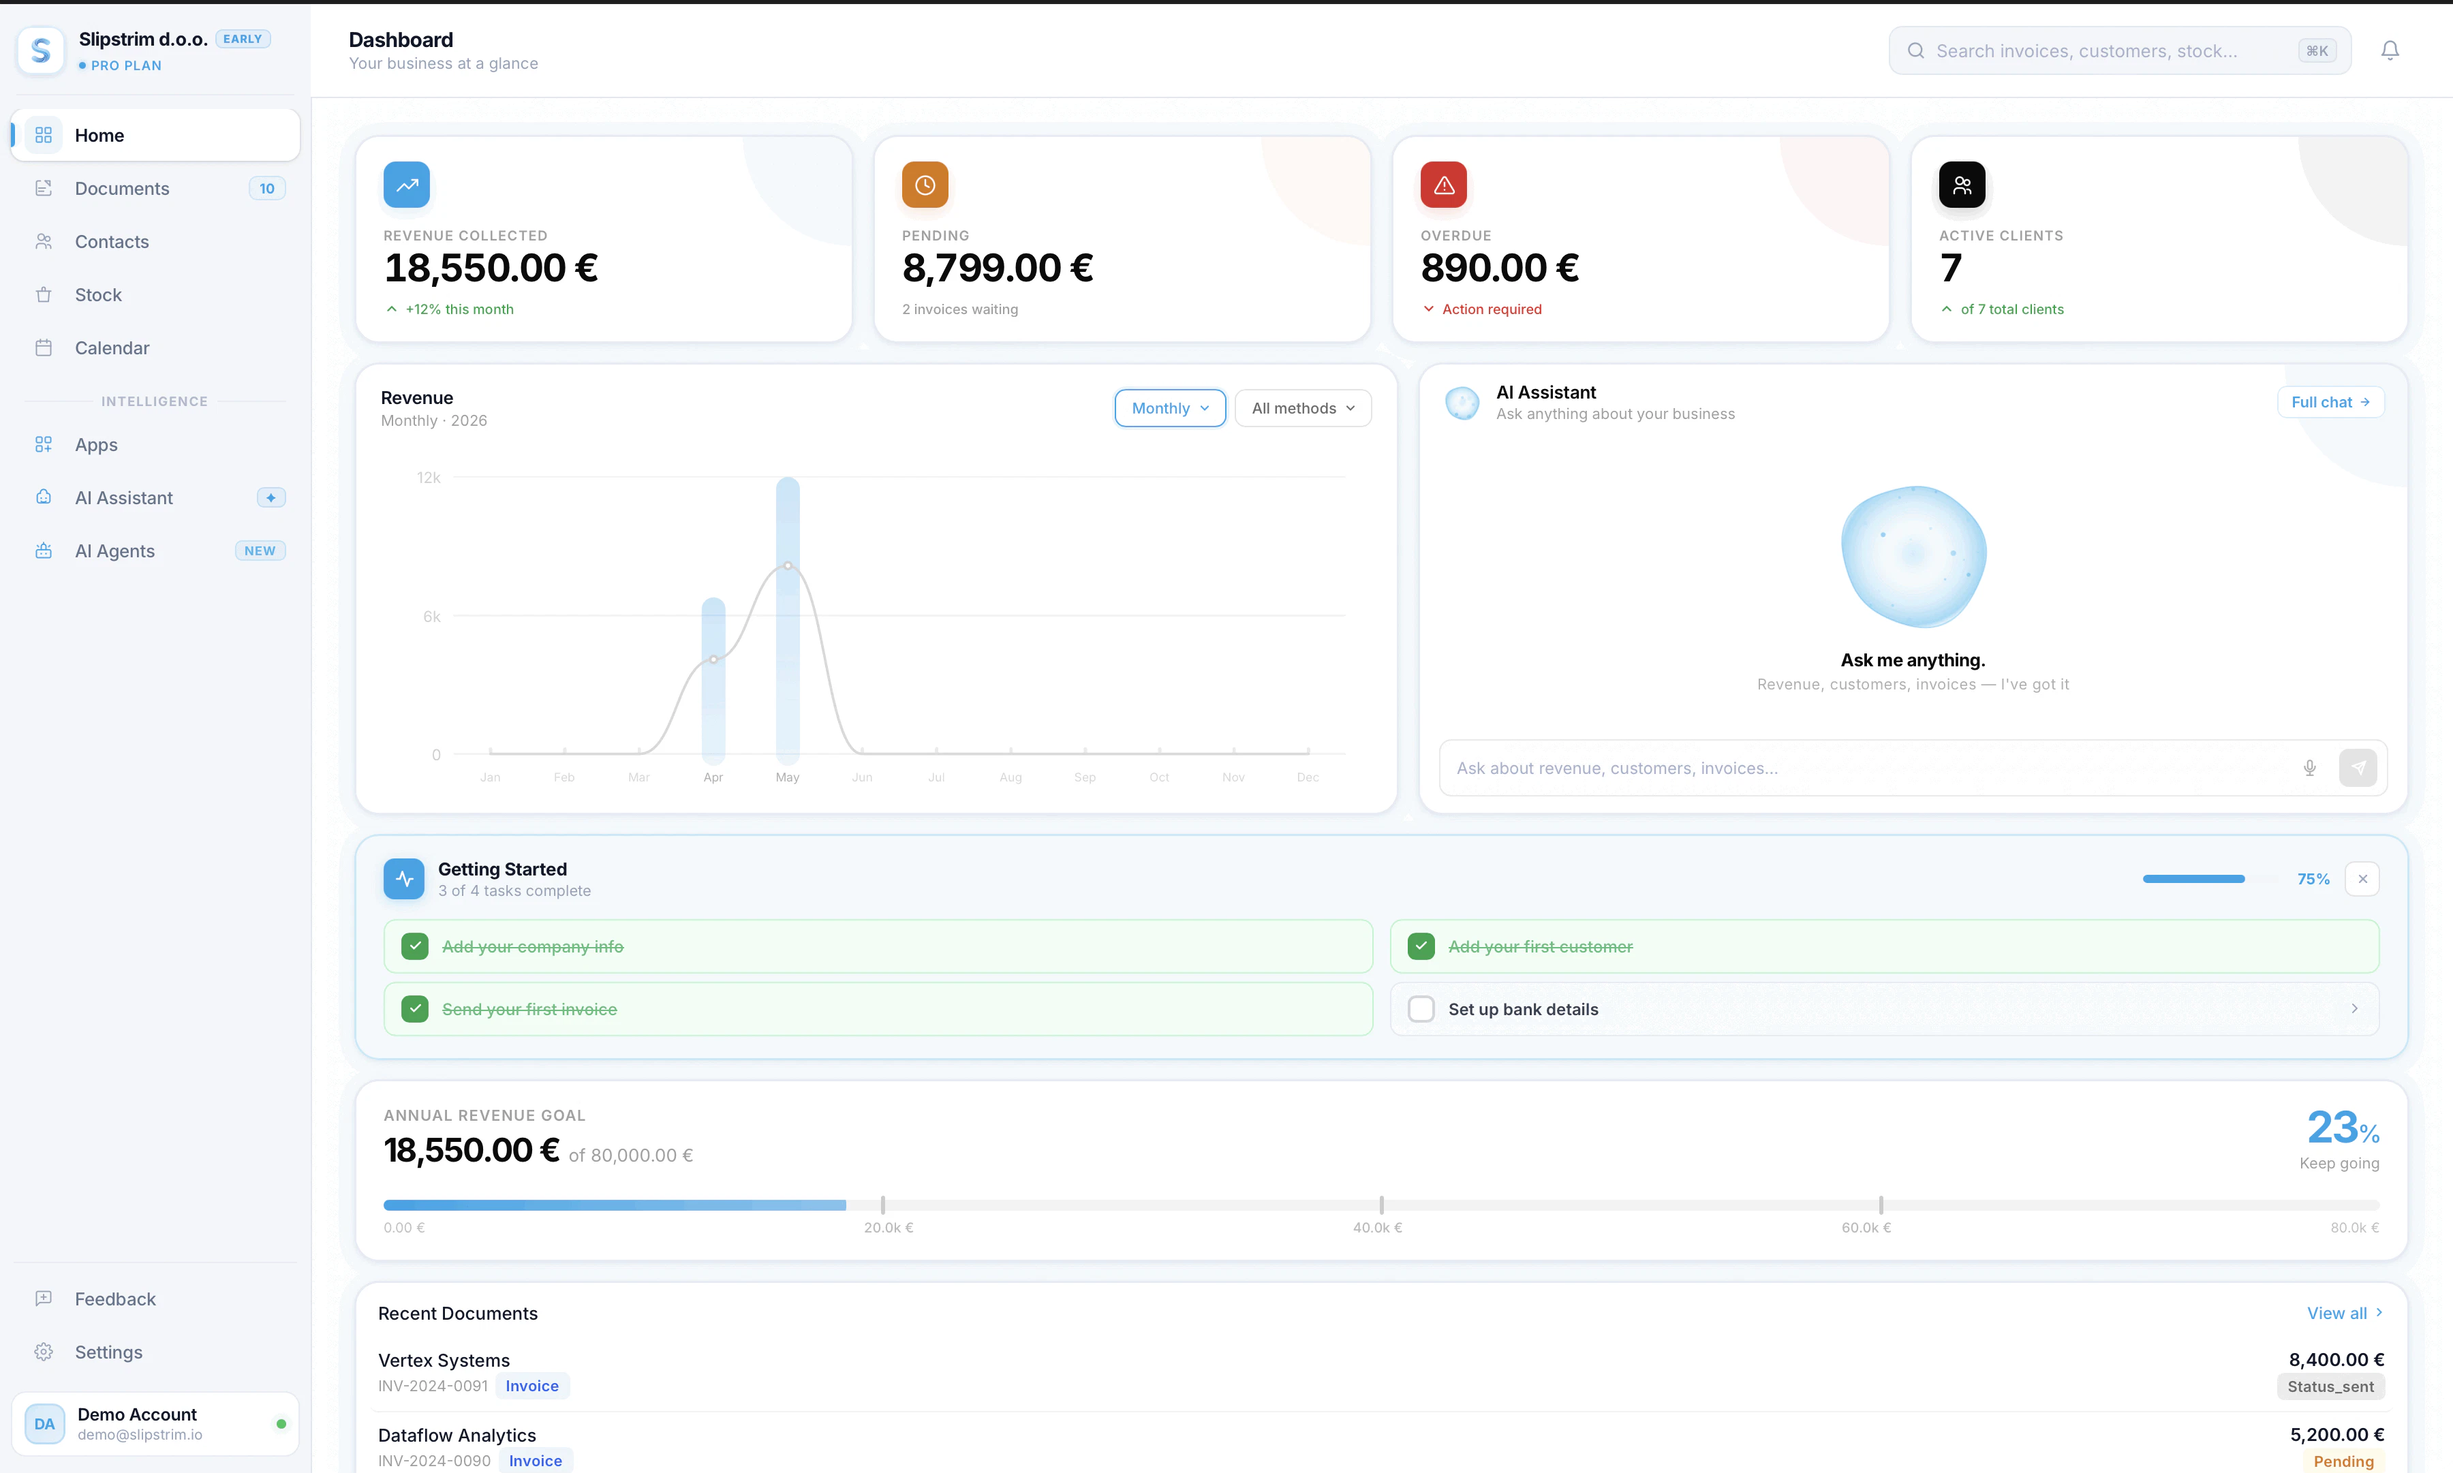Click the Active Clients people icon
Screen dimensions: 2453x1473
1962,185
